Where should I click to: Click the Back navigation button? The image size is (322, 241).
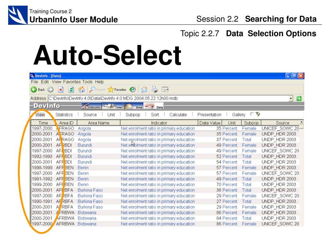point(38,90)
